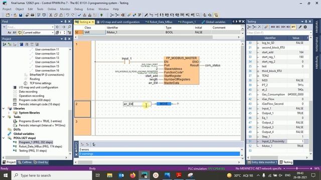This screenshot has height=180, width=321.
Task: Switch to I/O map and unit configuration tab
Action: [118, 22]
